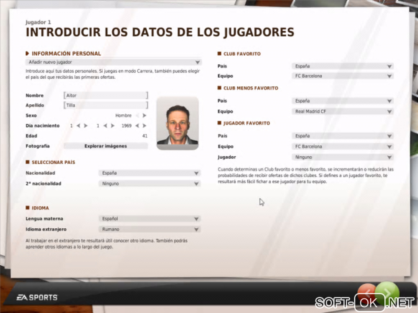Click the red back arrow button
This screenshot has height=313, width=418.
[367, 294]
